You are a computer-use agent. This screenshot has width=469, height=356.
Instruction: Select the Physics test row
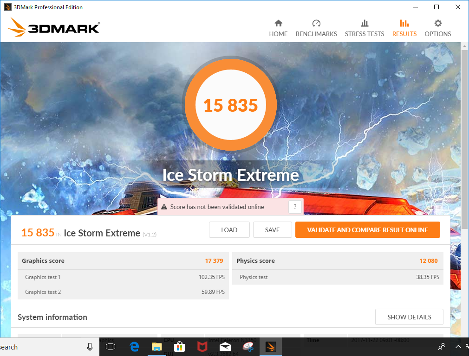point(338,277)
